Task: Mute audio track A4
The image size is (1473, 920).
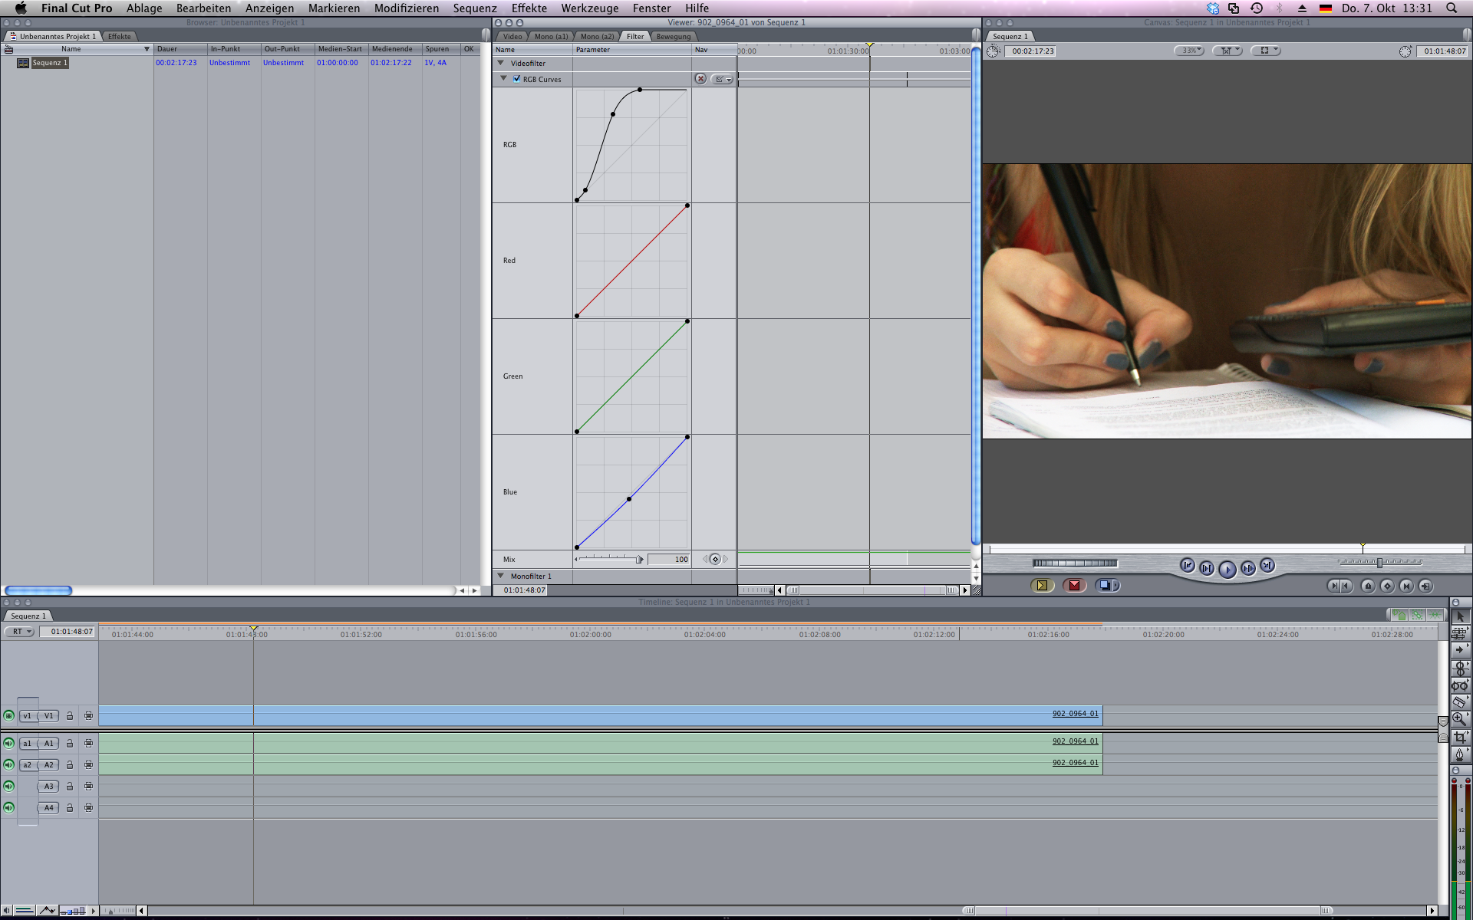Action: [x=8, y=808]
